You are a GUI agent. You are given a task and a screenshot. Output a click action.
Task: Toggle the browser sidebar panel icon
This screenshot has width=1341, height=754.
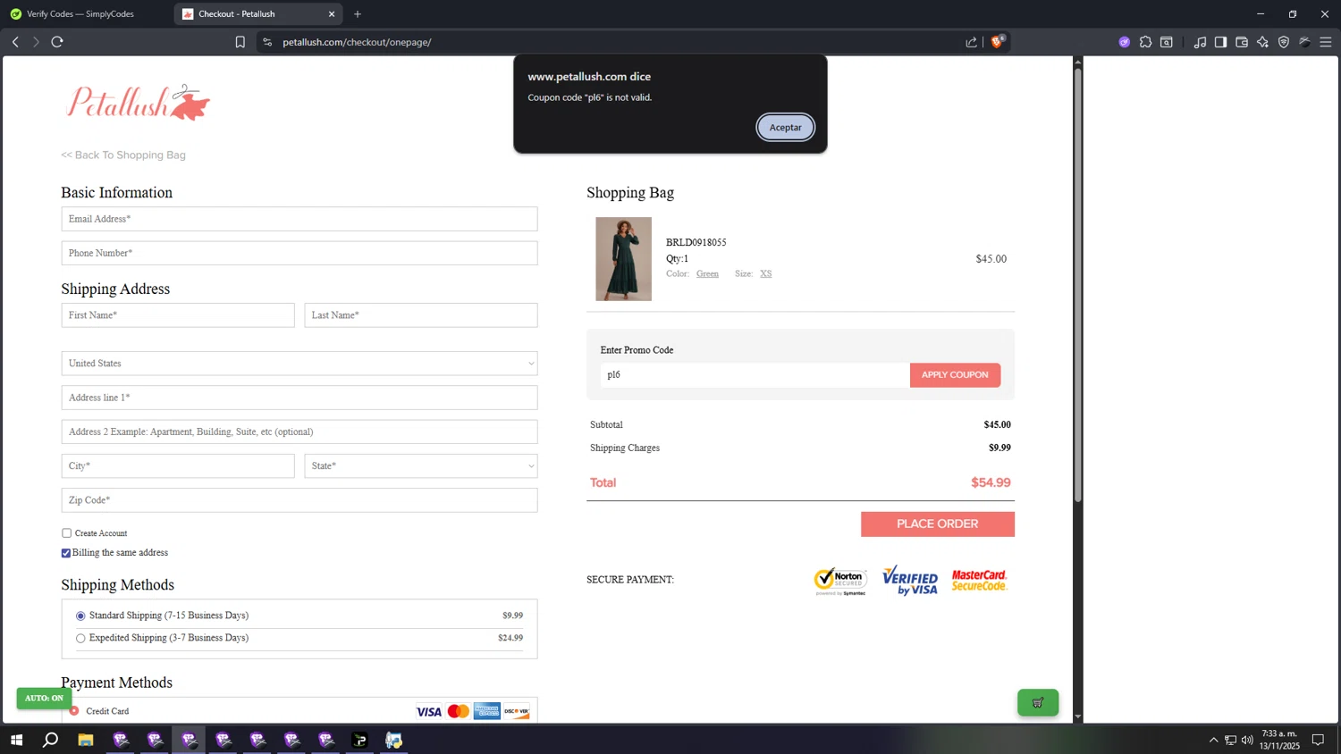coord(1220,42)
